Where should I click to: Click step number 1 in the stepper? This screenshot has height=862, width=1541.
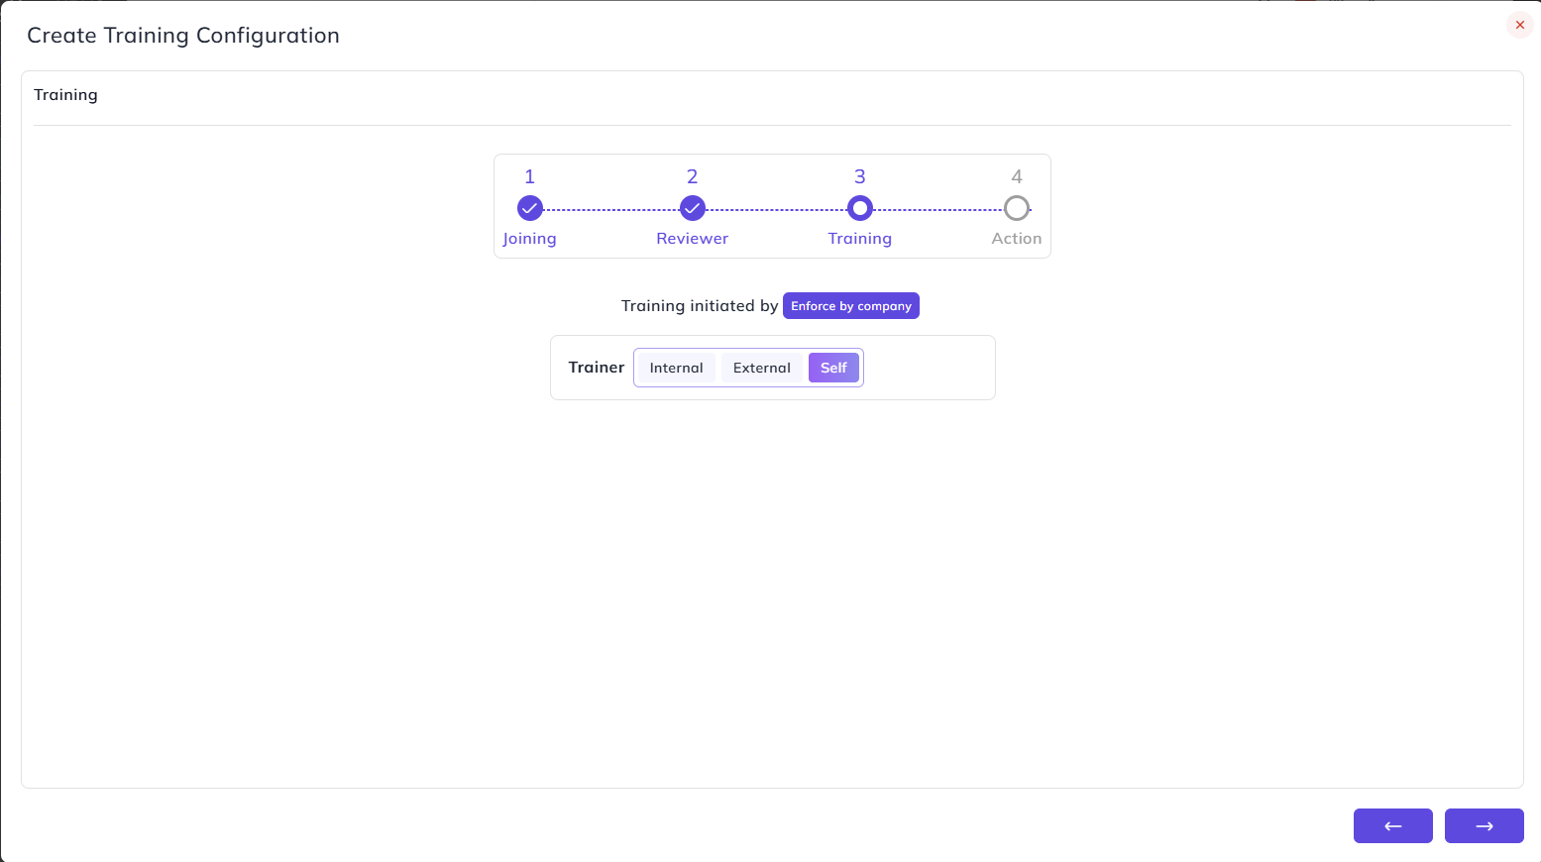(x=530, y=176)
